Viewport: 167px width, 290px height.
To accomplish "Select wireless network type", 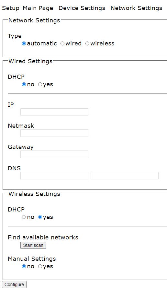I will (87, 43).
